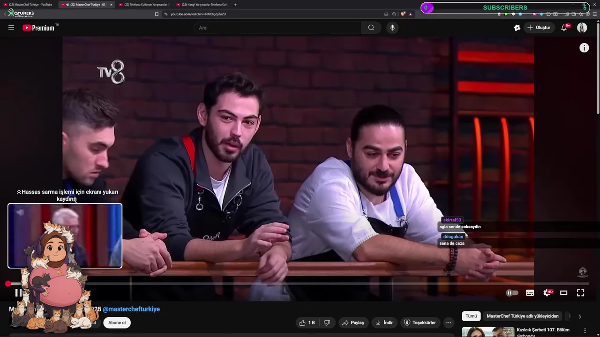The image size is (600, 337).
Task: Click the search magnifier button
Action: [x=371, y=28]
